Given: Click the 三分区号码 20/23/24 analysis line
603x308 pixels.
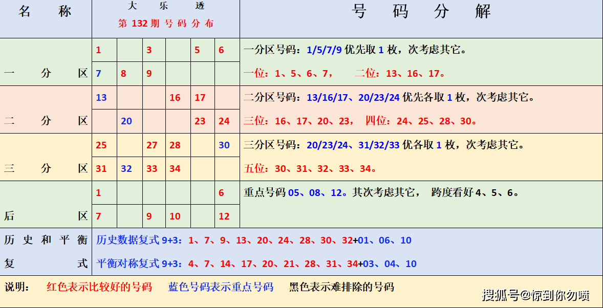Looking at the screenshot, I should 384,145.
